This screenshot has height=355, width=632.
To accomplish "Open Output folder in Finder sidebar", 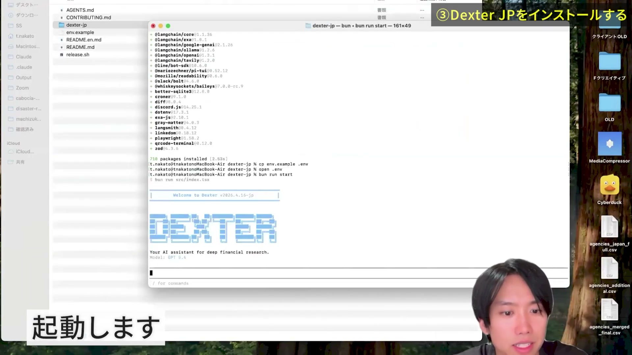I will click(x=24, y=78).
